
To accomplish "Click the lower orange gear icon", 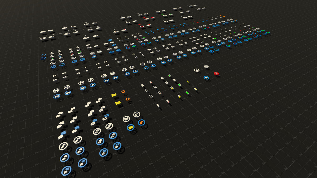I will [x=127, y=99].
